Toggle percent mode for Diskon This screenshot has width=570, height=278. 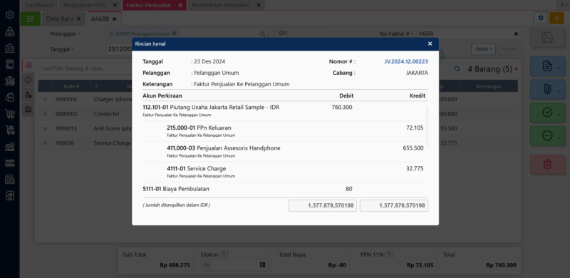pos(224,254)
